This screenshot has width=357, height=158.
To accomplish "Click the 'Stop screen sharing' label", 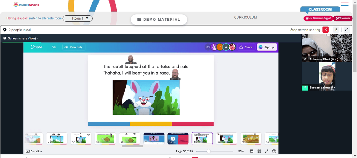I will [305, 30].
